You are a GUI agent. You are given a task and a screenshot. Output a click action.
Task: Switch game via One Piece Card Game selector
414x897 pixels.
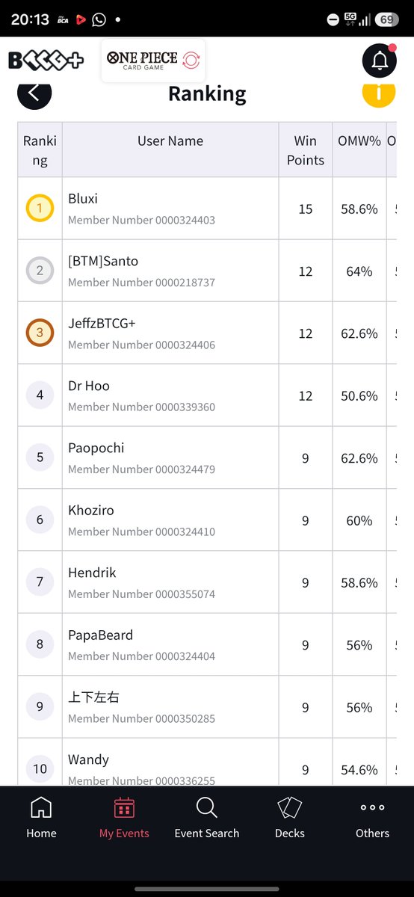click(x=153, y=61)
